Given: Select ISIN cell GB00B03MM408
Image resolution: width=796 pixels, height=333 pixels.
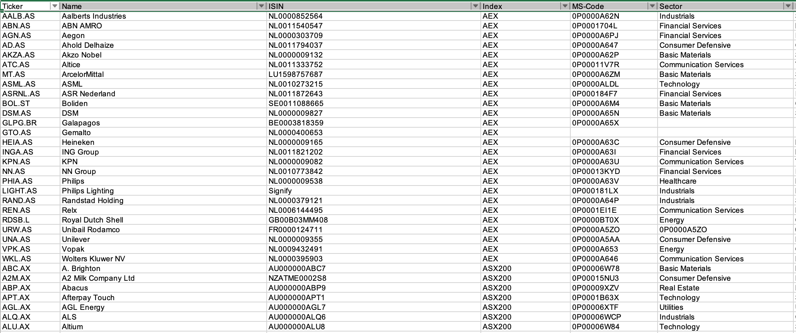Looking at the screenshot, I should (x=374, y=220).
